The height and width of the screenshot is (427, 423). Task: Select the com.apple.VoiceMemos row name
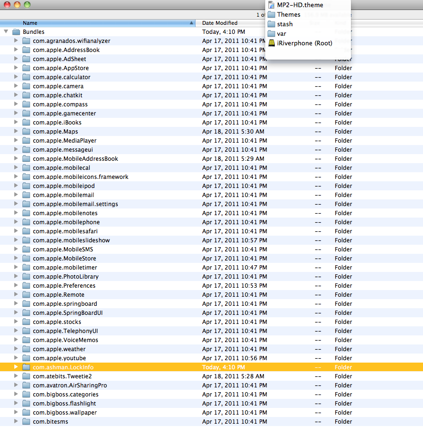tap(65, 340)
